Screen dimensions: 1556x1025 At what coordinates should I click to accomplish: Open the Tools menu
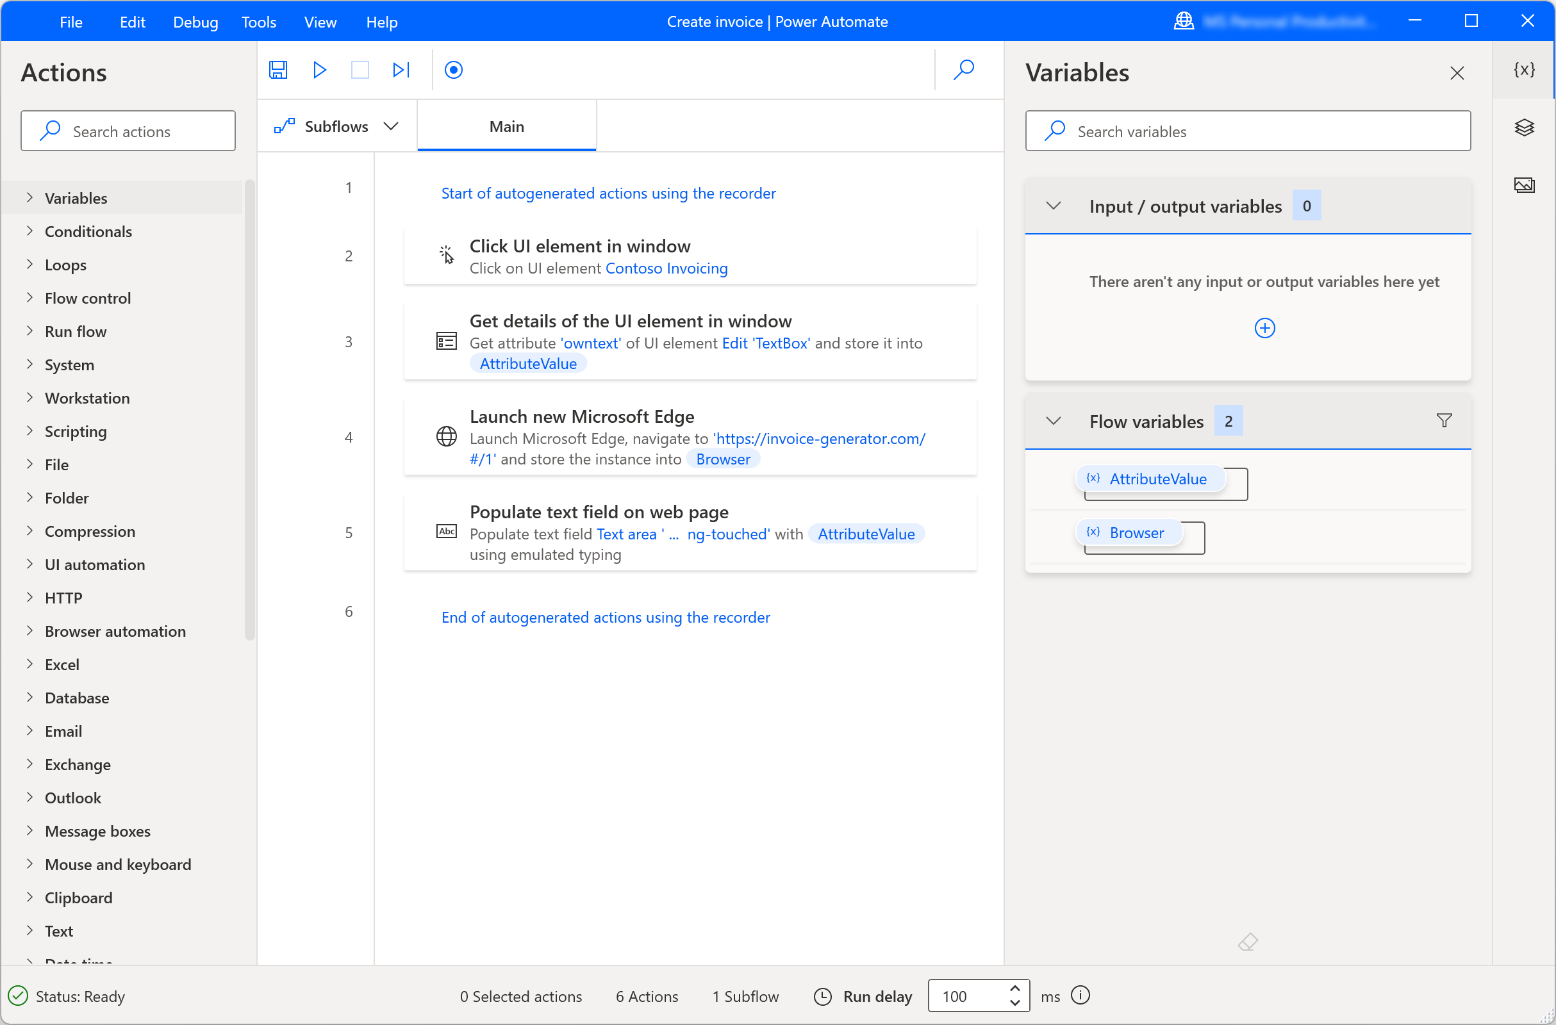coord(258,20)
